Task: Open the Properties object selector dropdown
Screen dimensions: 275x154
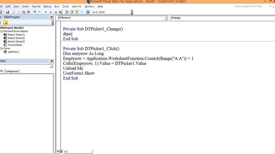Action: pos(51,66)
